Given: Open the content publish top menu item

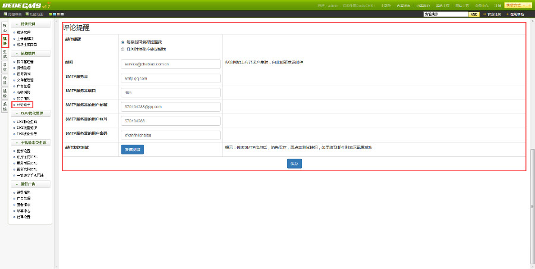Looking at the screenshot, I should [403, 5].
